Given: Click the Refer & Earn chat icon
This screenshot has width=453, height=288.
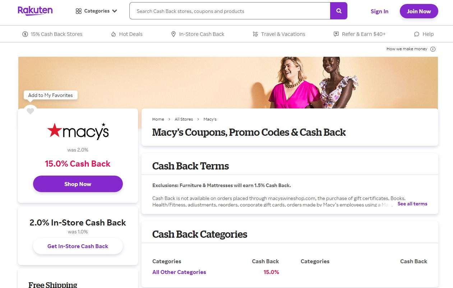Looking at the screenshot, I should pos(336,34).
